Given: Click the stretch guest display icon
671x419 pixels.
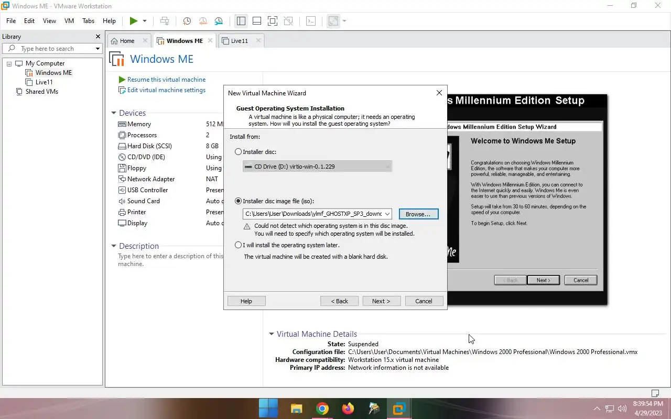Looking at the screenshot, I should (x=333, y=21).
